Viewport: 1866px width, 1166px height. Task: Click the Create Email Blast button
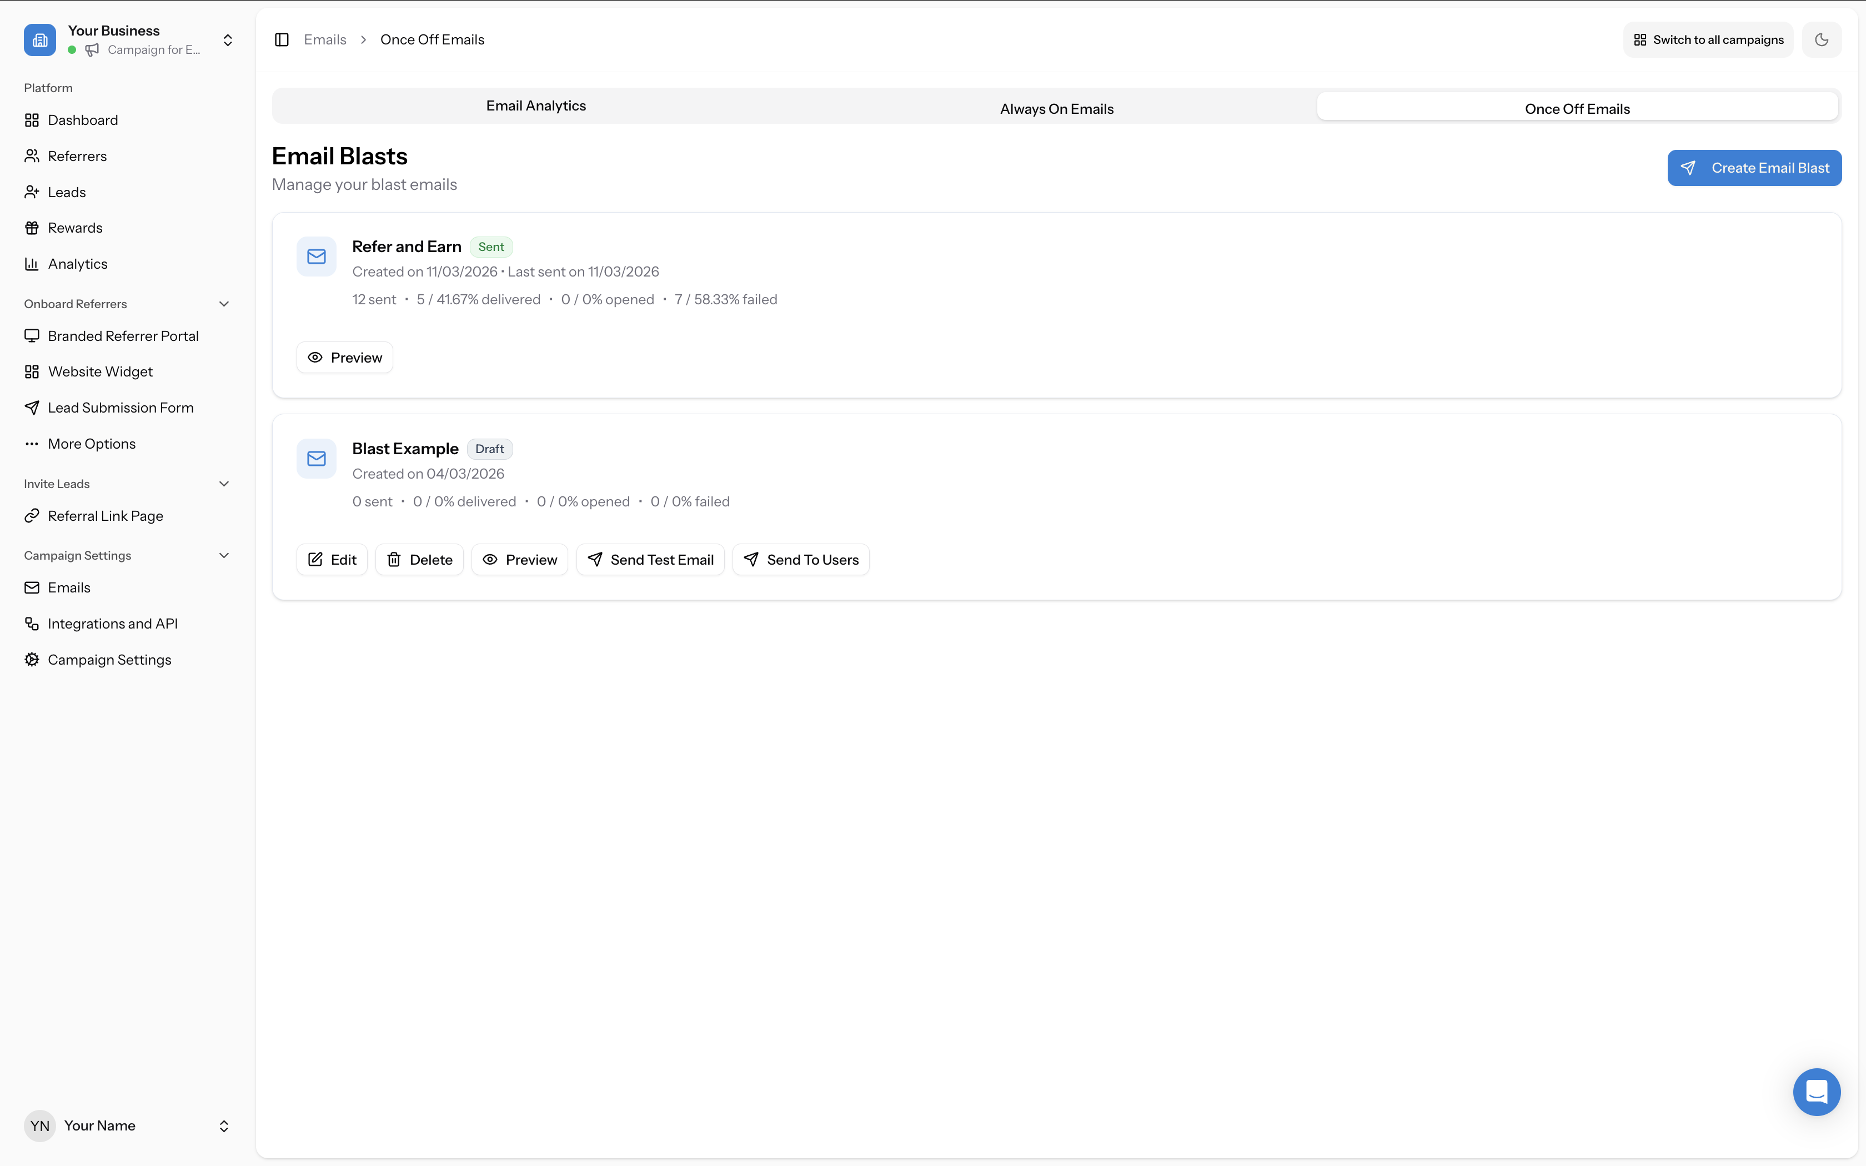point(1754,167)
